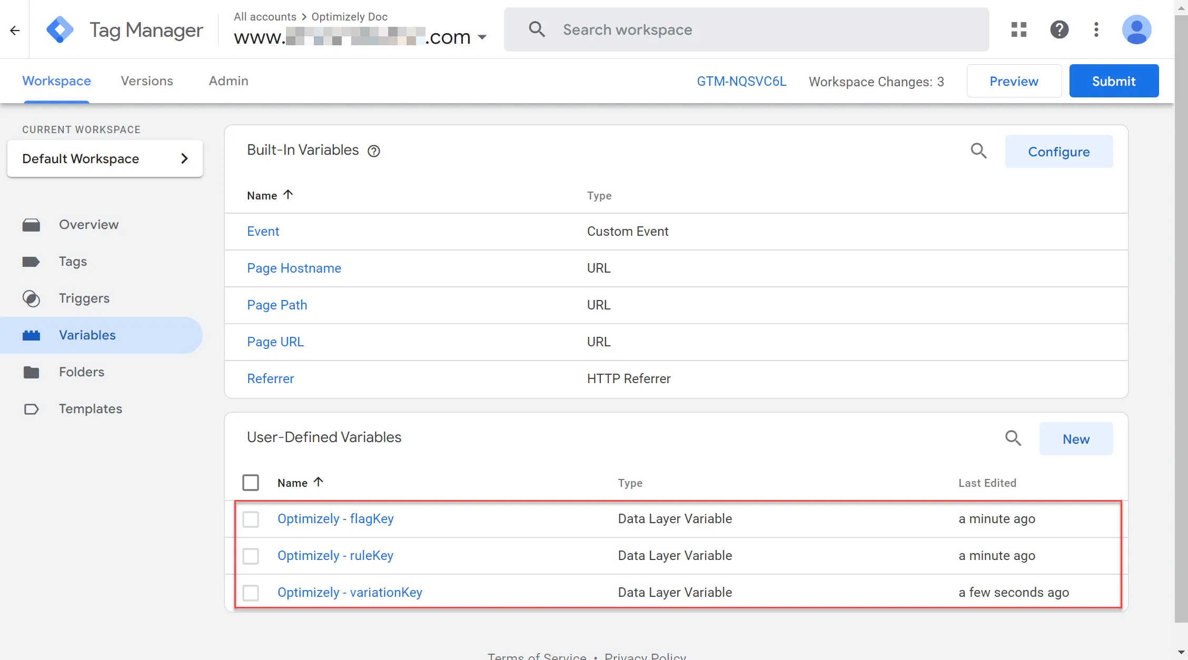Image resolution: width=1188 pixels, height=660 pixels.
Task: Open Triggers in the sidebar
Action: tap(84, 298)
